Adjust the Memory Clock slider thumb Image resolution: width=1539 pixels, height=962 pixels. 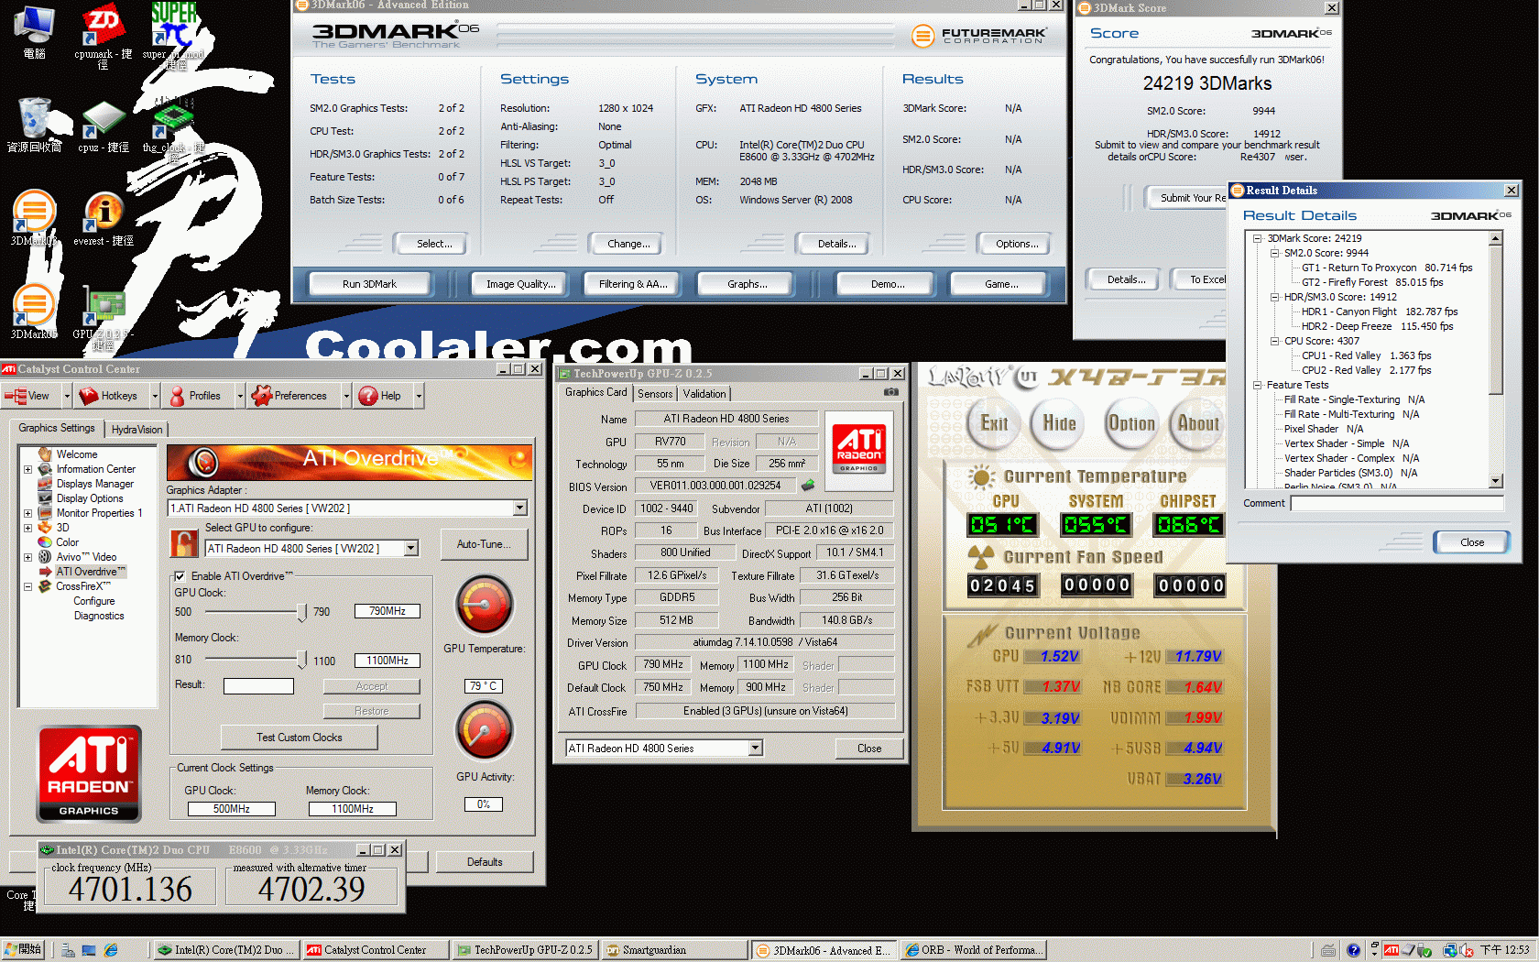(x=302, y=660)
